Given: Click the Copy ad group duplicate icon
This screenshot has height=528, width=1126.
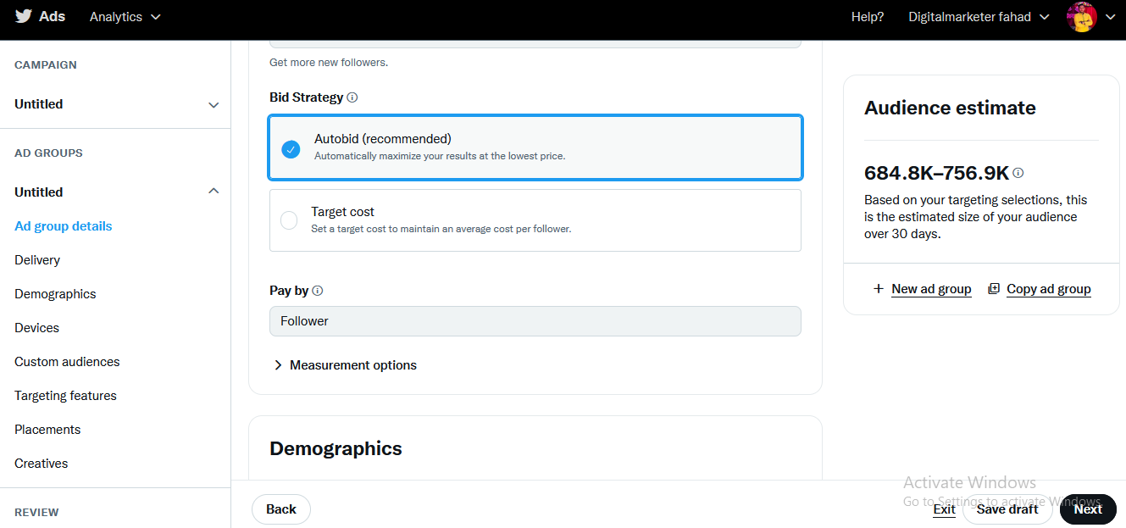Looking at the screenshot, I should (992, 288).
